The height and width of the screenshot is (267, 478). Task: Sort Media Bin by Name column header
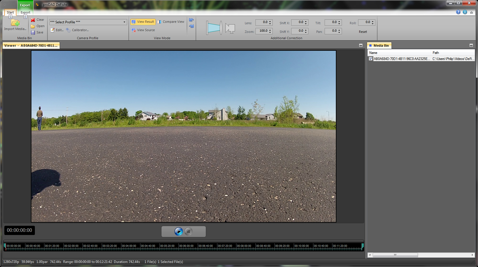[399, 53]
